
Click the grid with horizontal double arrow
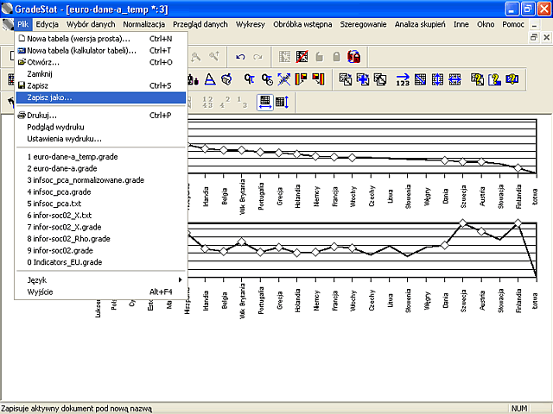pos(455,79)
